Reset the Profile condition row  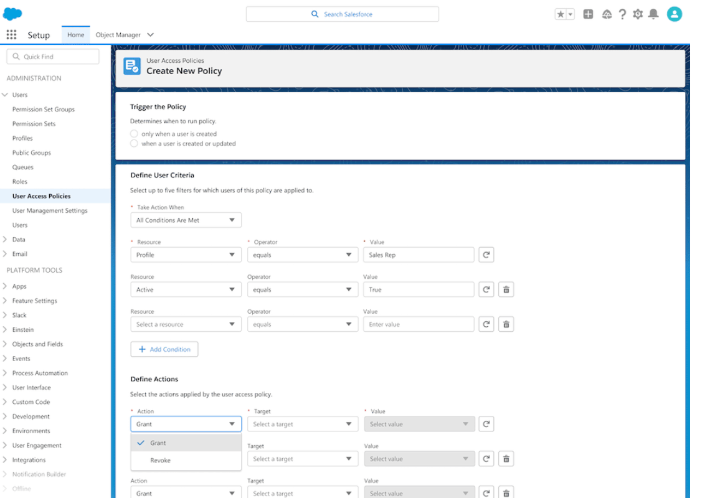[486, 255]
